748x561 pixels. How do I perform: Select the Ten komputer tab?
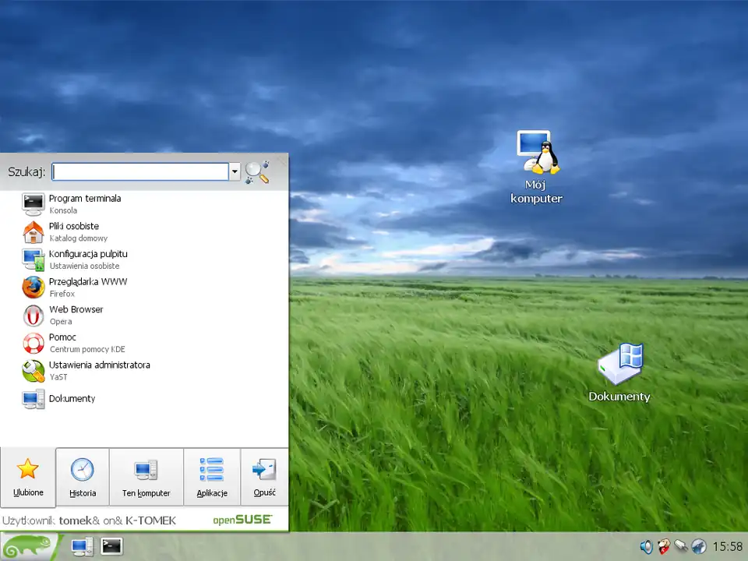146,477
